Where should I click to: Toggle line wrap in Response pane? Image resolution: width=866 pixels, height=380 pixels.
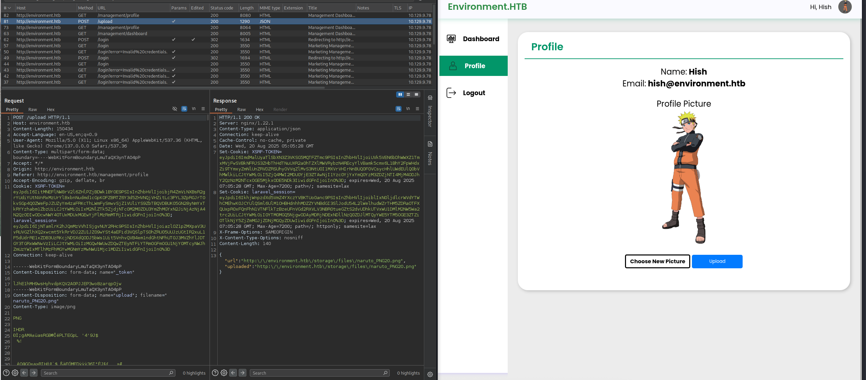tap(399, 109)
